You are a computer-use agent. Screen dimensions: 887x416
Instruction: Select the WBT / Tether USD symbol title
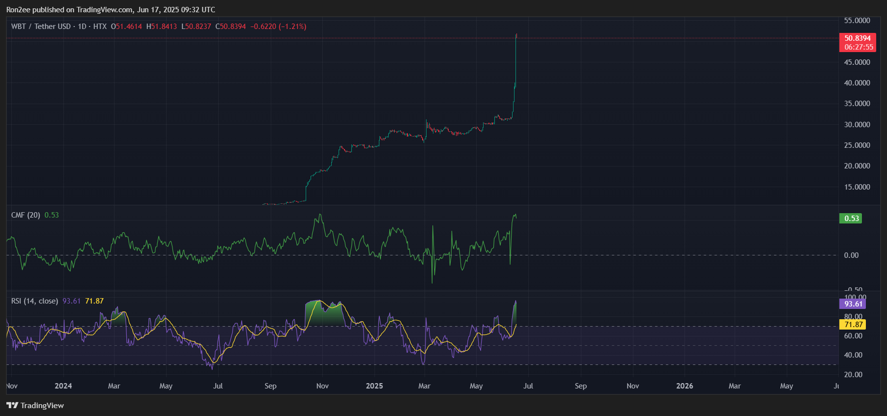point(41,27)
